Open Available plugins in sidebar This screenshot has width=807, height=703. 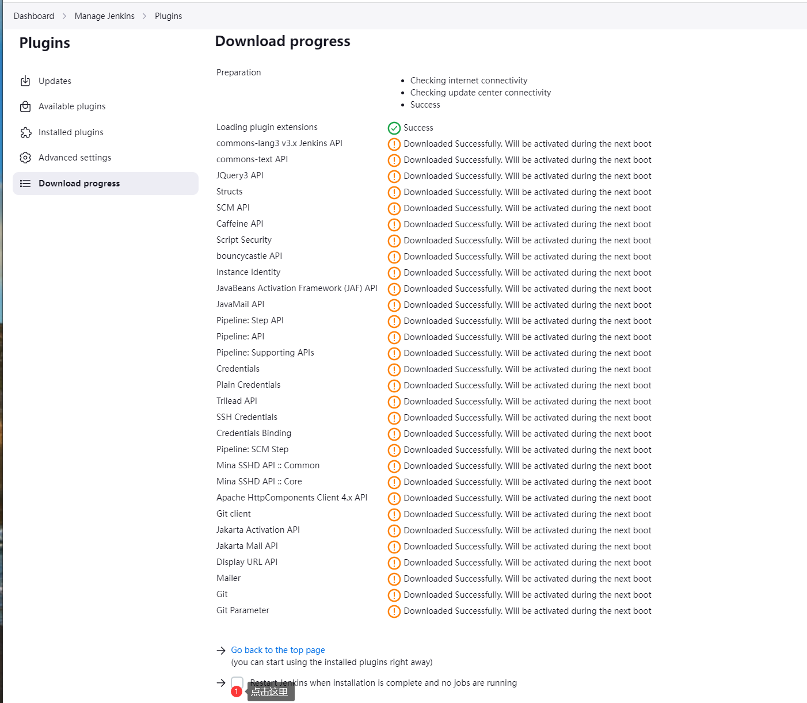click(x=105, y=106)
